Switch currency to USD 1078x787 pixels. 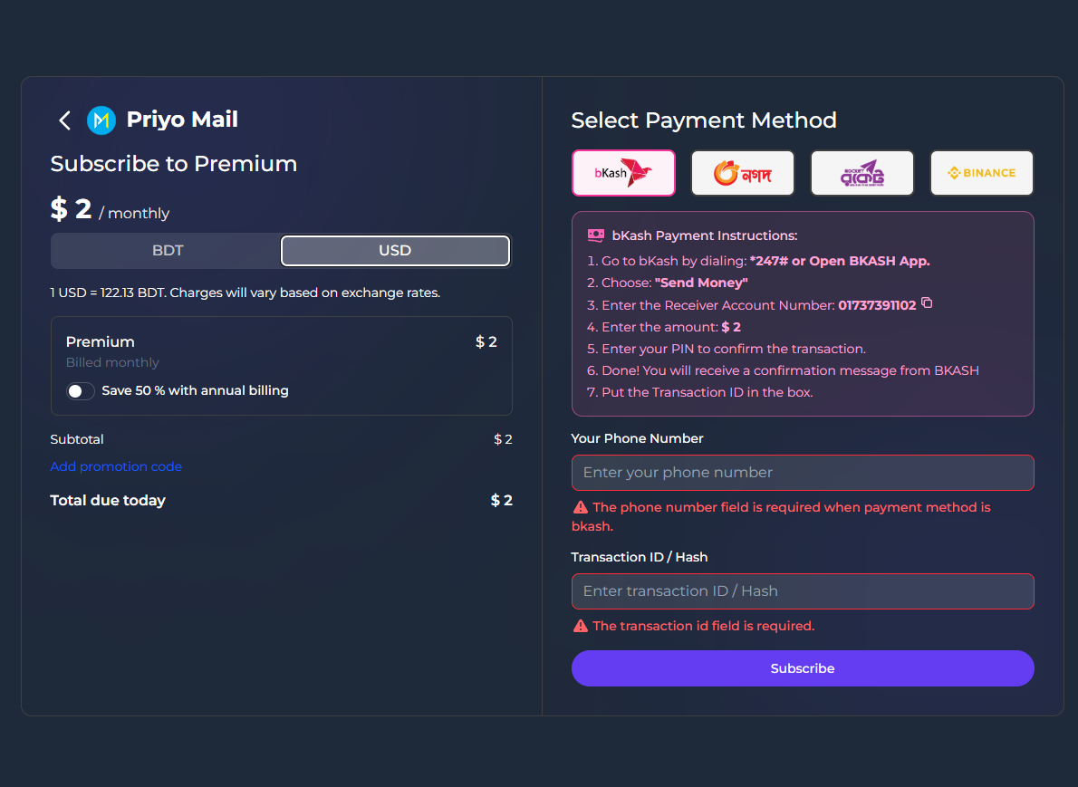[x=395, y=251]
